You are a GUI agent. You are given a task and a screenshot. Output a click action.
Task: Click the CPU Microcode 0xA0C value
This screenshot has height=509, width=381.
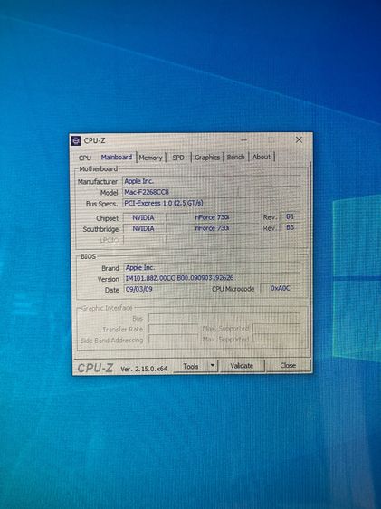pos(281,288)
